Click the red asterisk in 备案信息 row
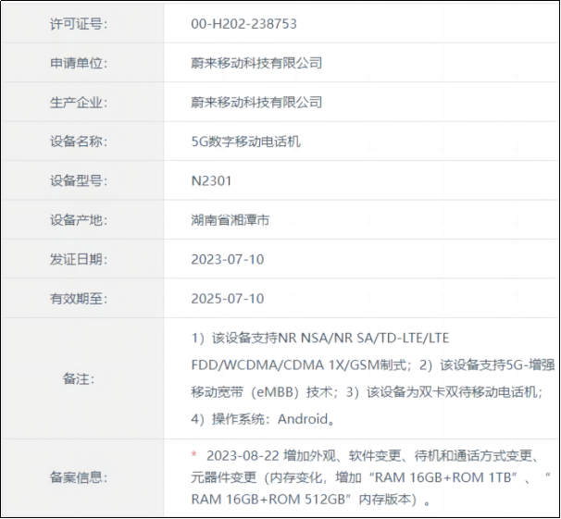 pyautogui.click(x=193, y=454)
